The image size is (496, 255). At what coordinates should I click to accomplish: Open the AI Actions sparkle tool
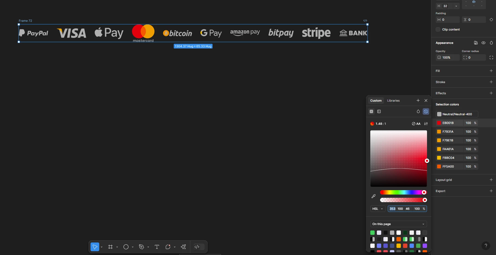click(x=184, y=247)
